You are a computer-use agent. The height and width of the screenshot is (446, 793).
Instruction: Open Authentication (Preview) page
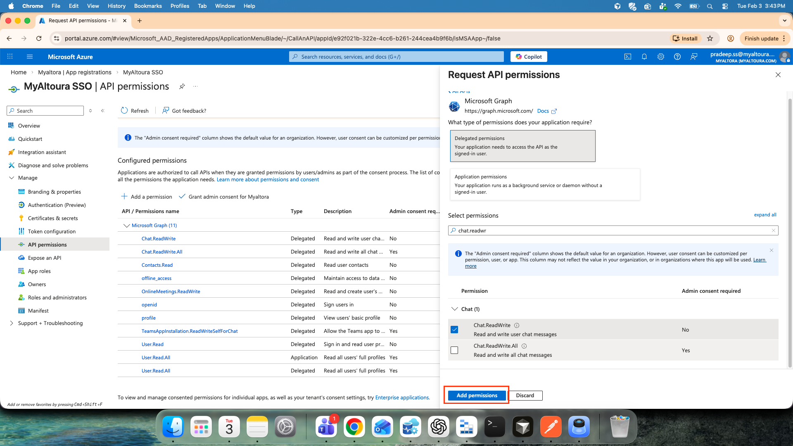[x=57, y=205]
